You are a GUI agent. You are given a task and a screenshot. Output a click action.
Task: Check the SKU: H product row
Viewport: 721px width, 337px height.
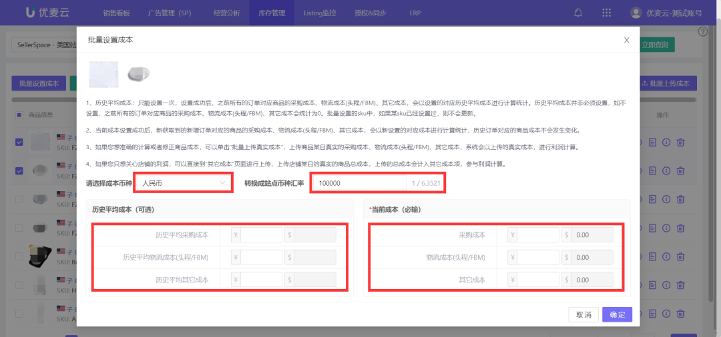click(x=19, y=285)
